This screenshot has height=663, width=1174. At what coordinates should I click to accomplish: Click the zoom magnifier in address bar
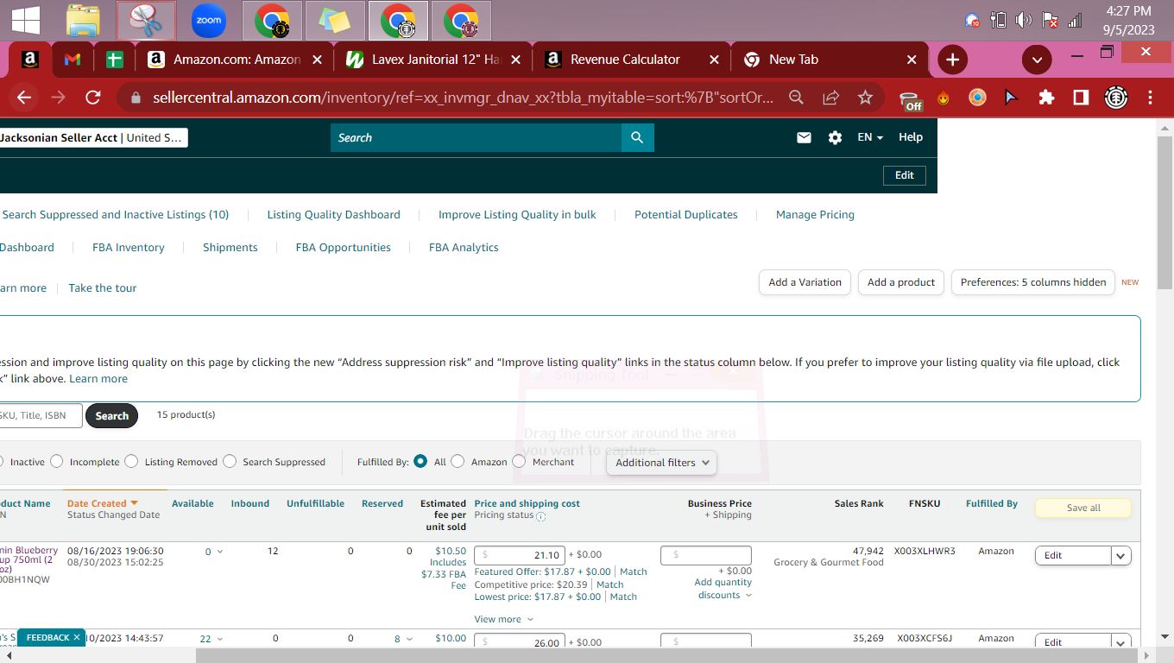coord(796,98)
